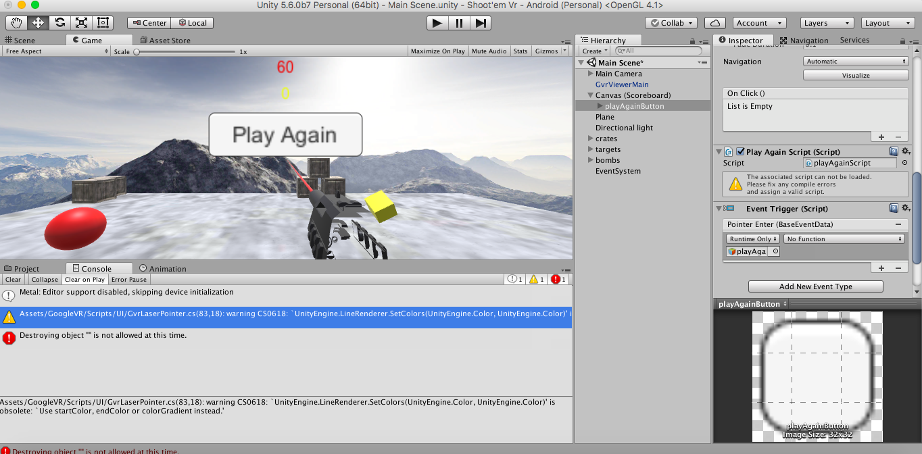Open the No Function dropdown
922x454 pixels.
point(844,239)
